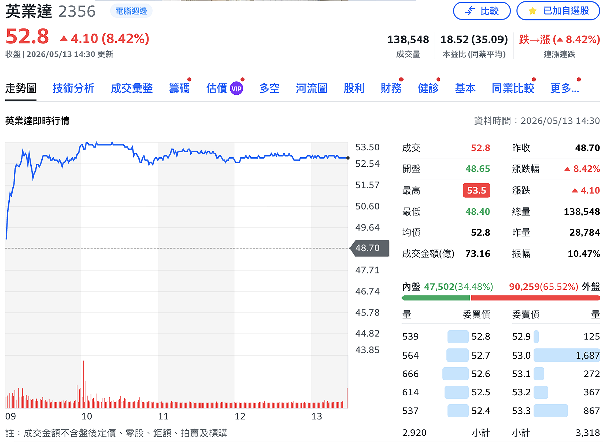Click the 開盤 48.65 value
The width and height of the screenshot is (603, 442).
tap(478, 169)
